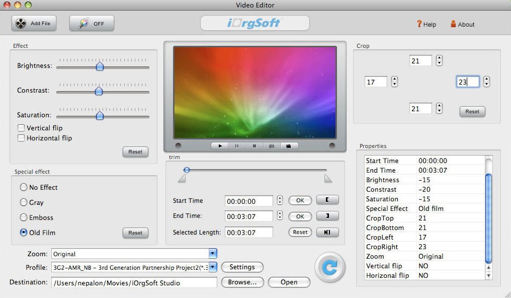Select the CropRight property row
Viewport: 511px width, 298px height.
425,247
